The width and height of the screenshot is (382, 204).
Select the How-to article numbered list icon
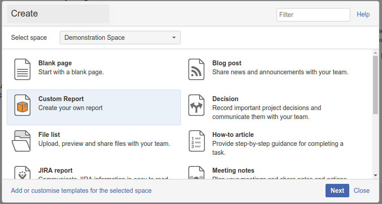pos(196,141)
